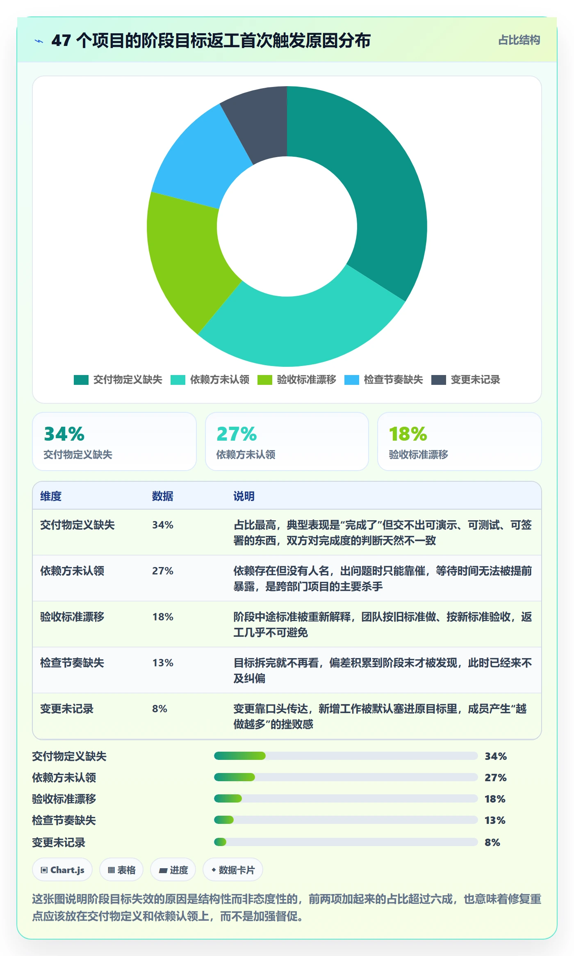Screen dimensions: 574x956
Task: Click the 数据卡片 tag chip
Action: tap(233, 869)
